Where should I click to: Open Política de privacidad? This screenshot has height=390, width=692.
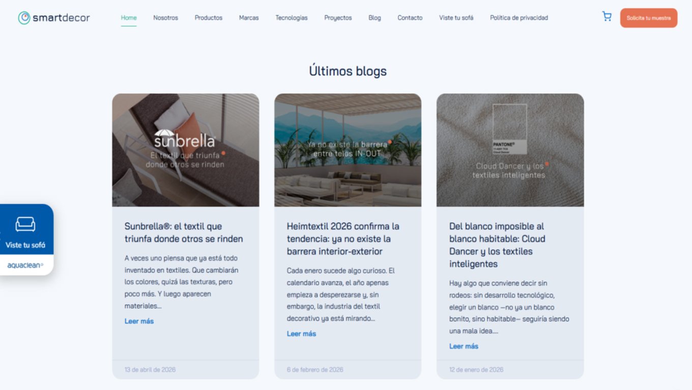(519, 18)
